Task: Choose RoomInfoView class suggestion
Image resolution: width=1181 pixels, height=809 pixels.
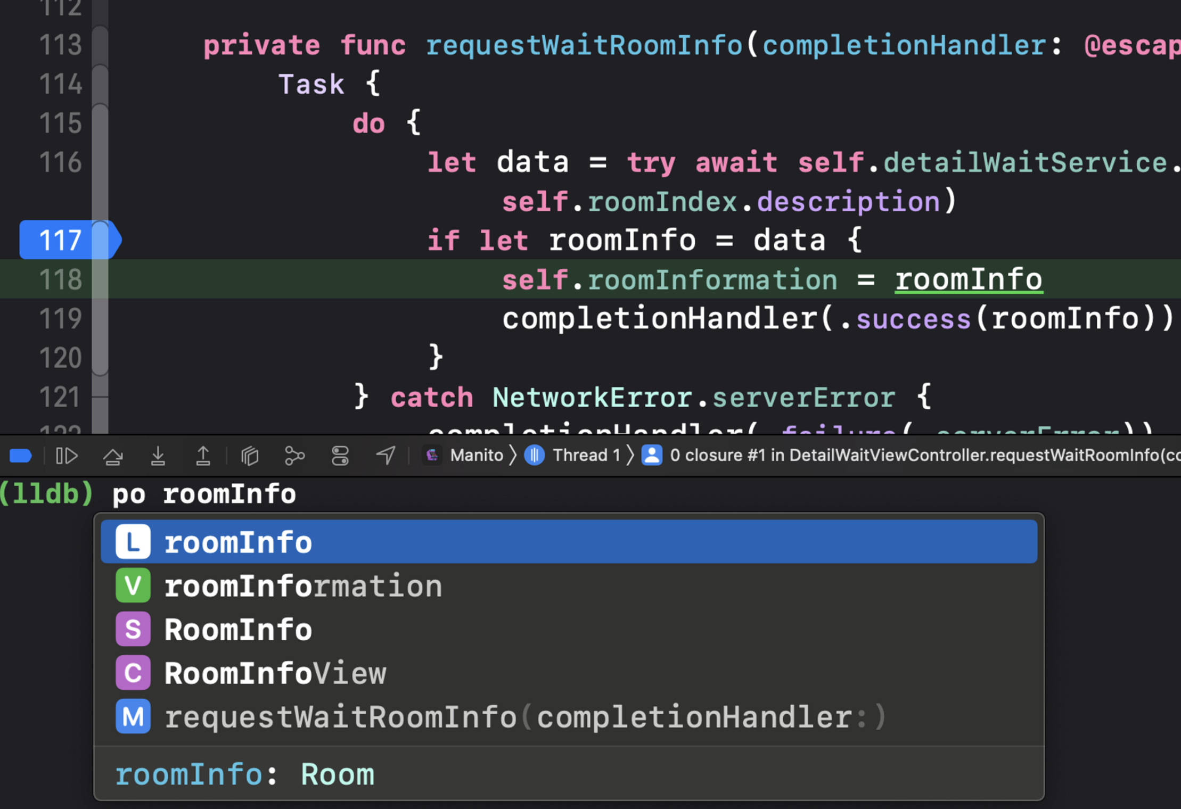Action: click(x=275, y=673)
